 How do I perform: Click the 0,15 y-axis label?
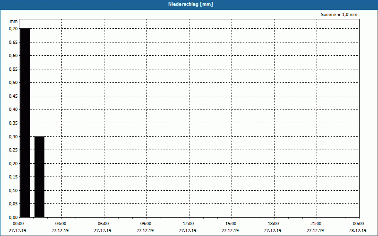(x=13, y=177)
